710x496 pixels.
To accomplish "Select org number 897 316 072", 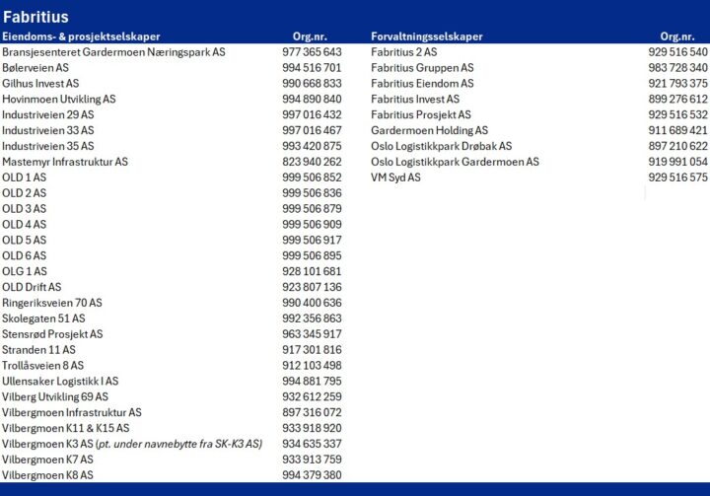I will pos(312,412).
